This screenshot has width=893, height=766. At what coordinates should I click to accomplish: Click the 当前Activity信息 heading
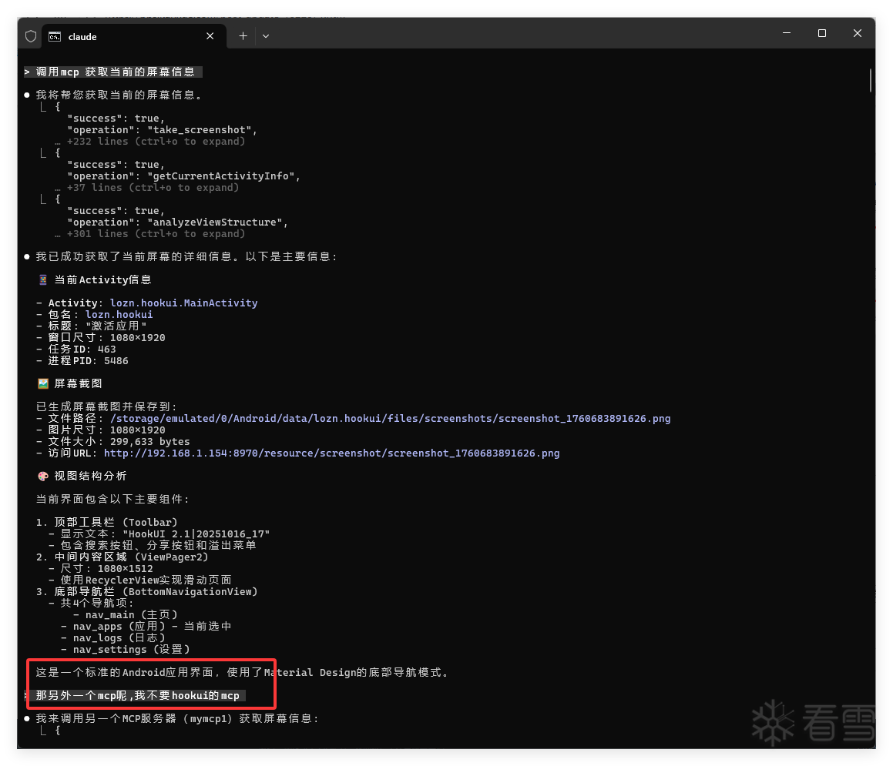point(102,280)
